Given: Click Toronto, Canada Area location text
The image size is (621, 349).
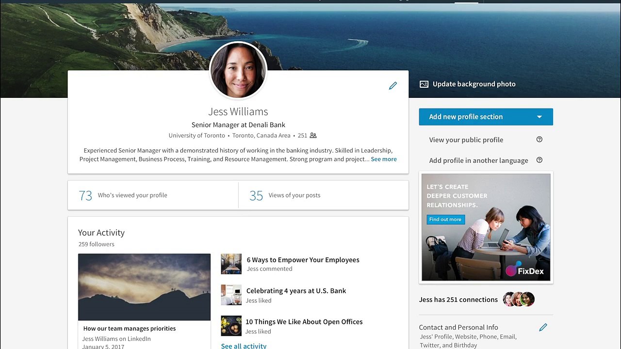Looking at the screenshot, I should pyautogui.click(x=261, y=136).
